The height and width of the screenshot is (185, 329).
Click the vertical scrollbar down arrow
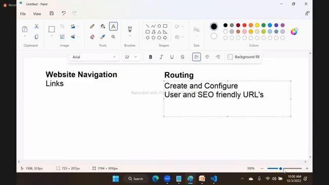pyautogui.click(x=310, y=157)
